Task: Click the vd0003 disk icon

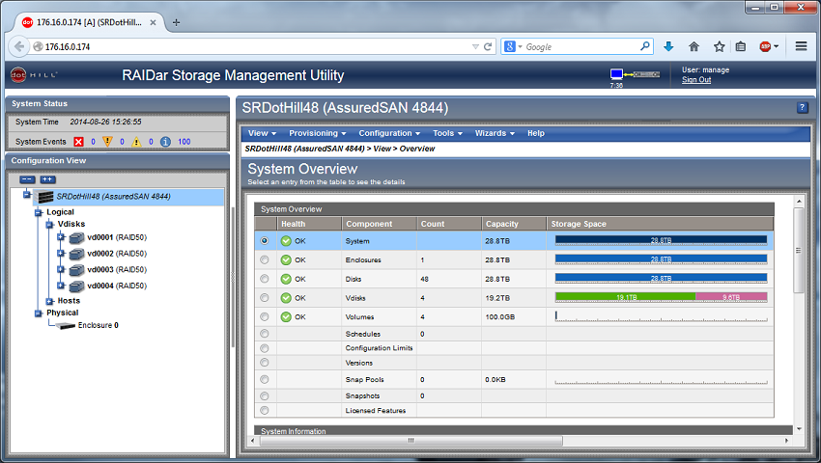Action: pyautogui.click(x=76, y=270)
